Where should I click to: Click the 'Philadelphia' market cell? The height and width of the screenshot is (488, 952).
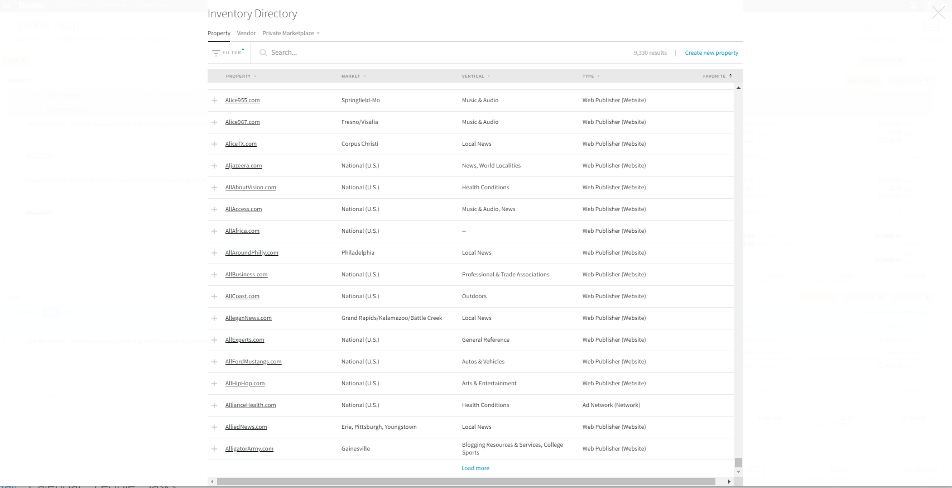pyautogui.click(x=358, y=253)
